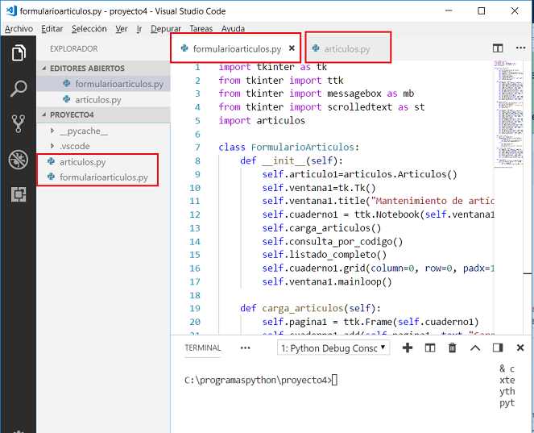Open the Ayuda menu
The width and height of the screenshot is (534, 433).
pyautogui.click(x=233, y=29)
